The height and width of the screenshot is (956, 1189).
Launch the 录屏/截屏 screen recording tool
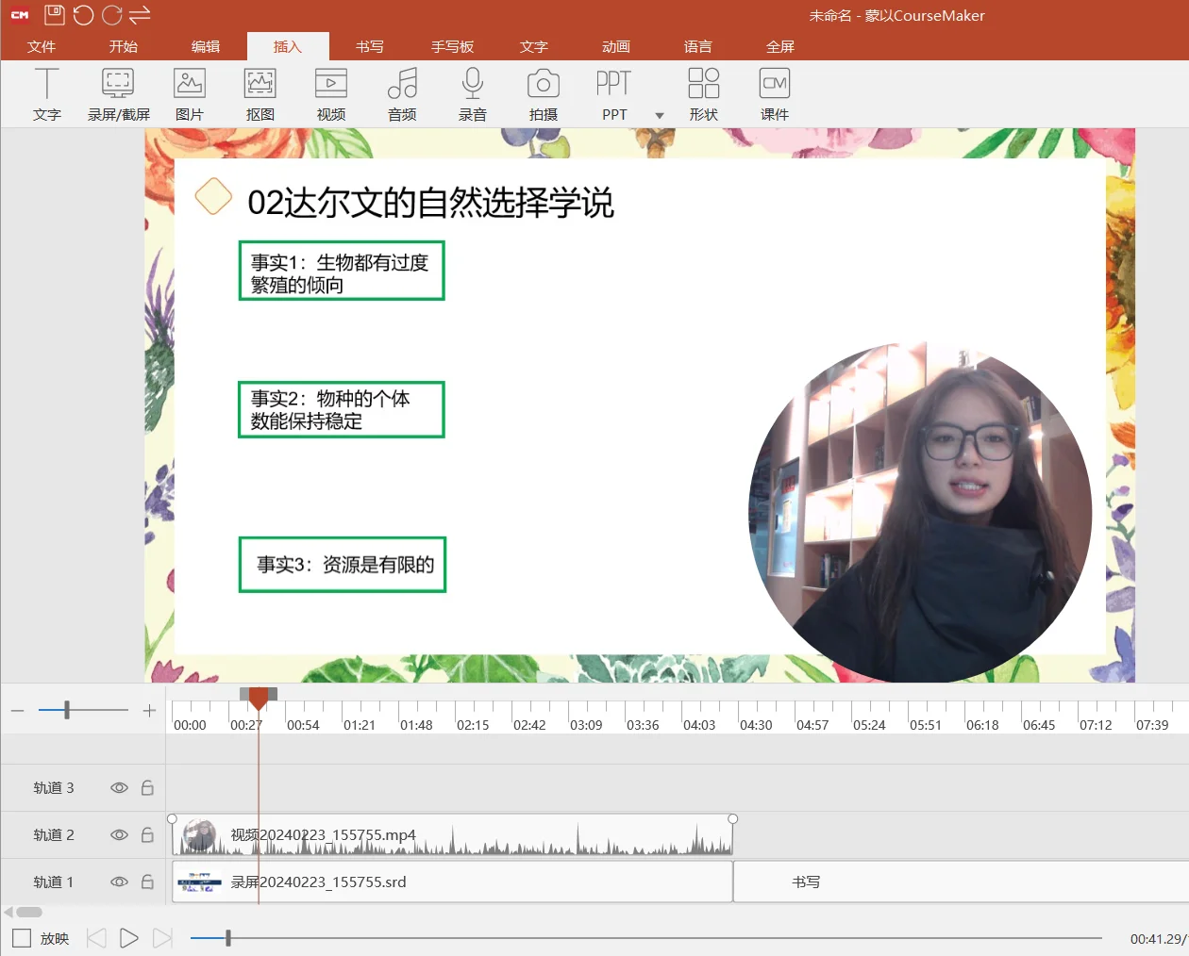117,93
